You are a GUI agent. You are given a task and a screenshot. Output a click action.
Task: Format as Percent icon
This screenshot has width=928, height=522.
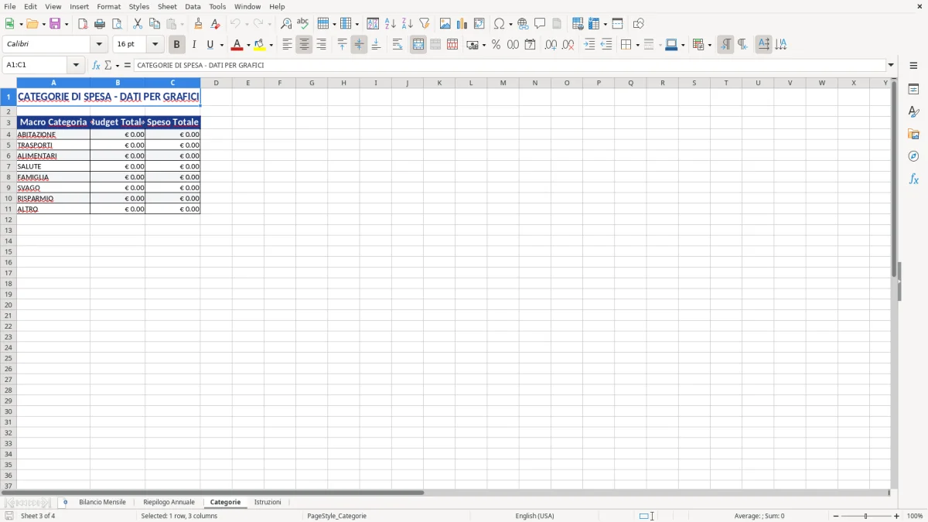[x=496, y=45]
